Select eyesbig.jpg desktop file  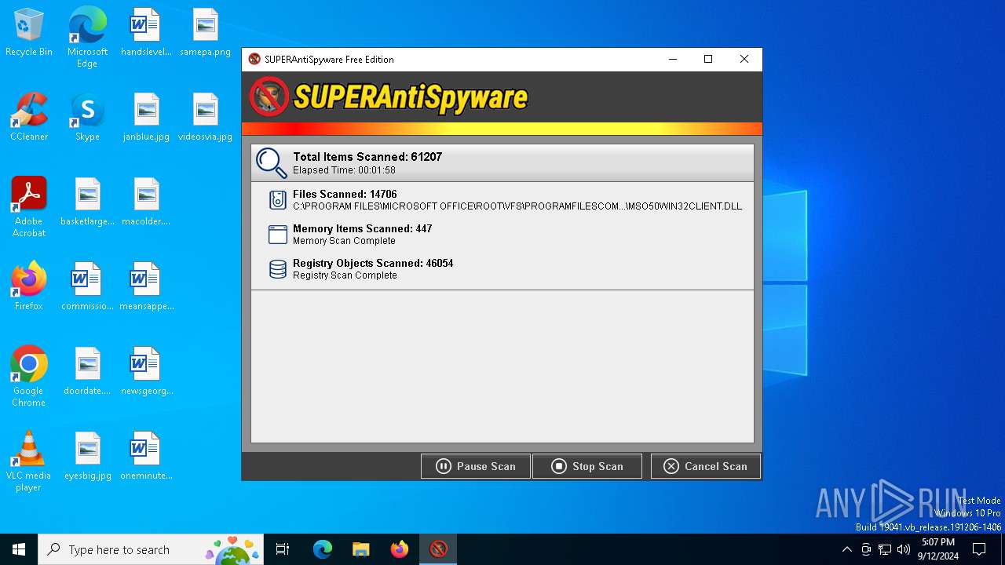[x=87, y=457]
